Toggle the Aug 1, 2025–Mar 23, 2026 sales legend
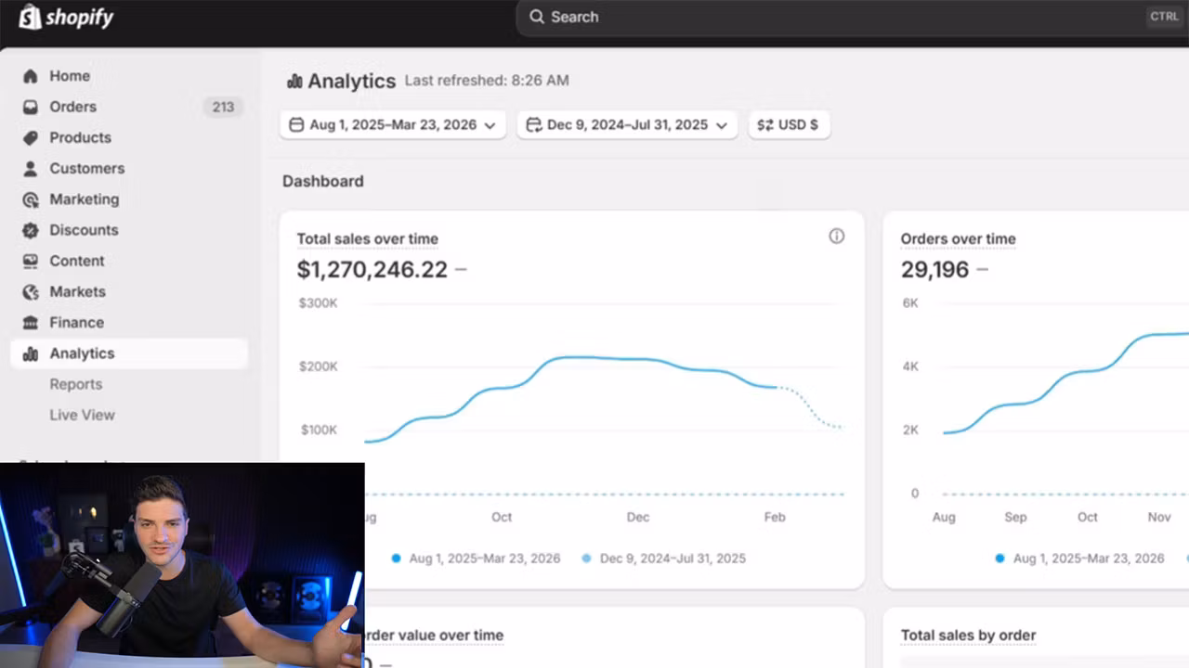Screen dimensions: 1189x668 tap(476, 559)
